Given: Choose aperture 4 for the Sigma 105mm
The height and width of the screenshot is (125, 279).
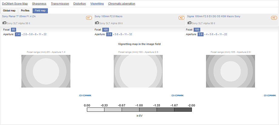Looking at the screenshot, I should click(207, 34).
